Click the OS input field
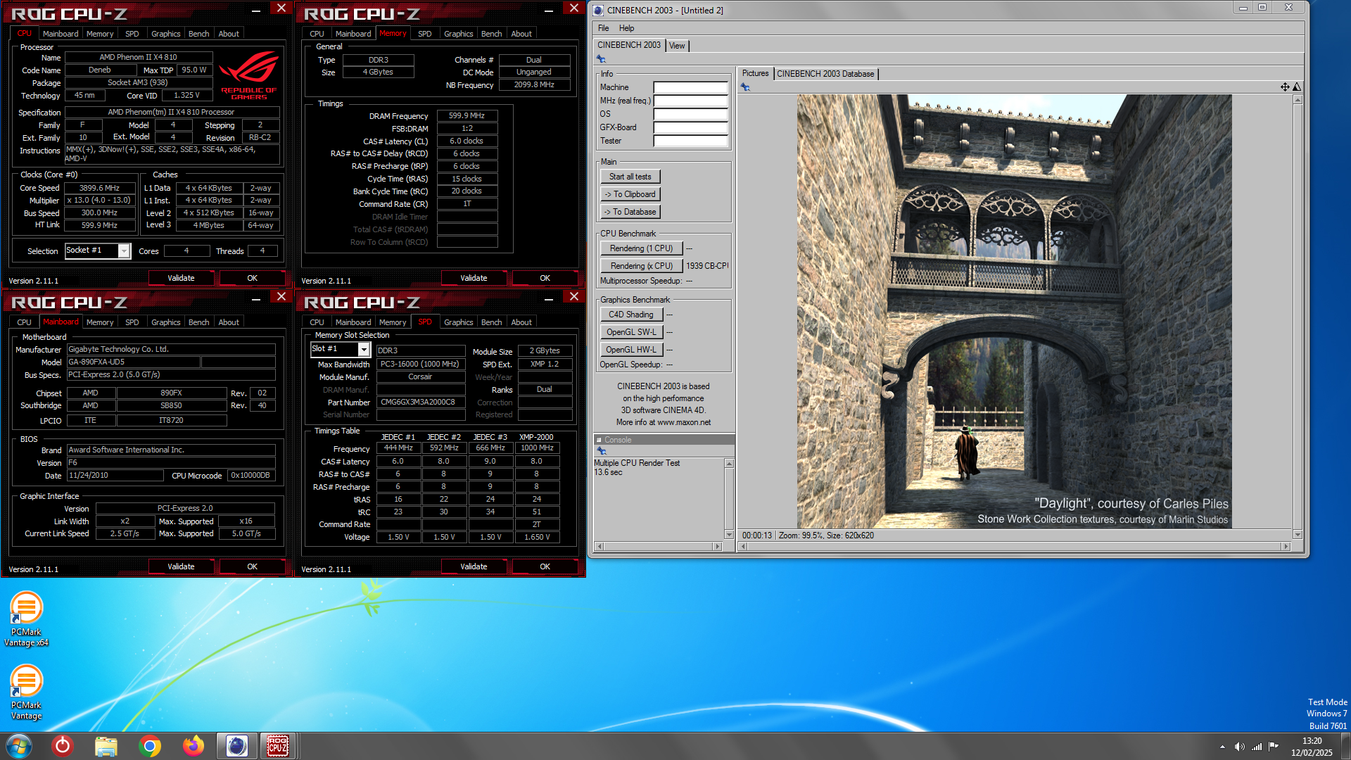Screen dimensions: 1351x760 point(690,114)
